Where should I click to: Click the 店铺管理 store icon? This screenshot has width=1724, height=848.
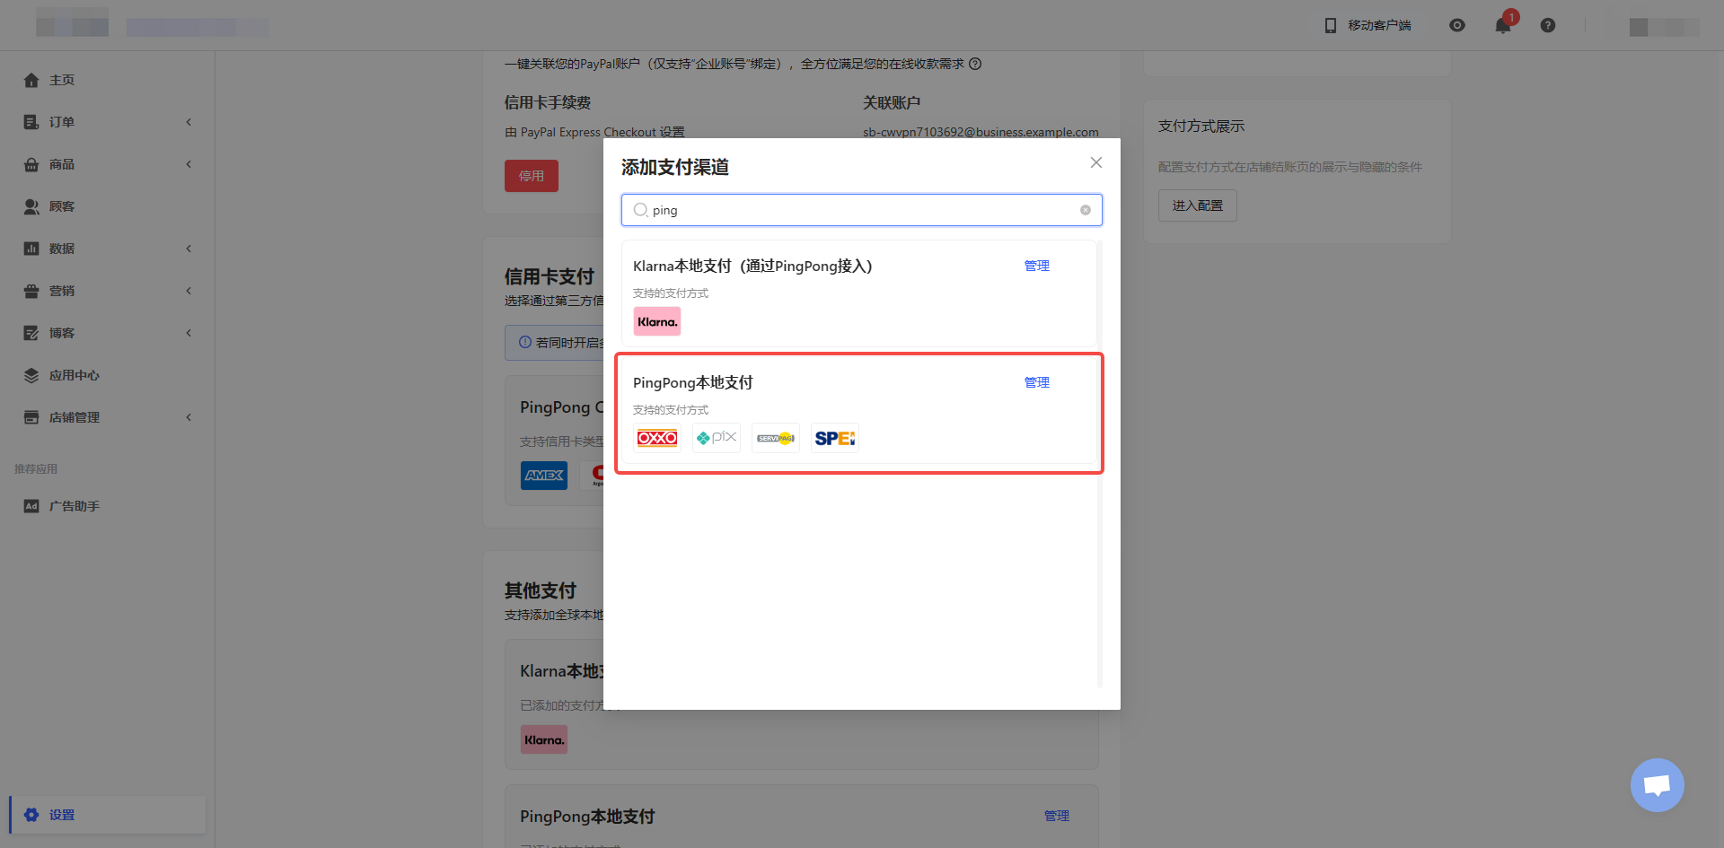click(x=31, y=417)
